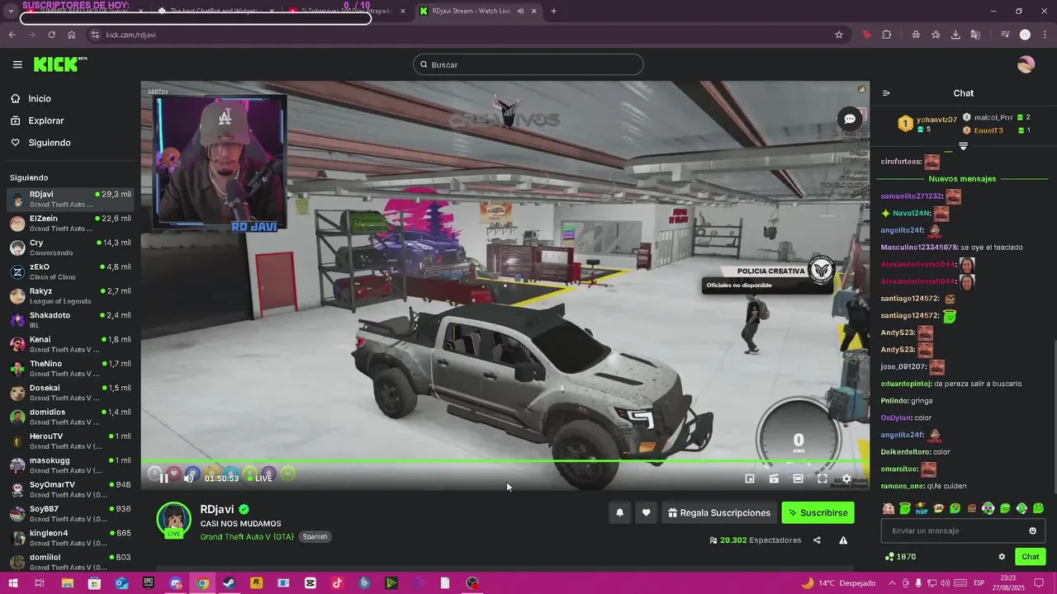1057x594 pixels.
Task: Open Cry channel in sidebar
Action: [x=70, y=247]
